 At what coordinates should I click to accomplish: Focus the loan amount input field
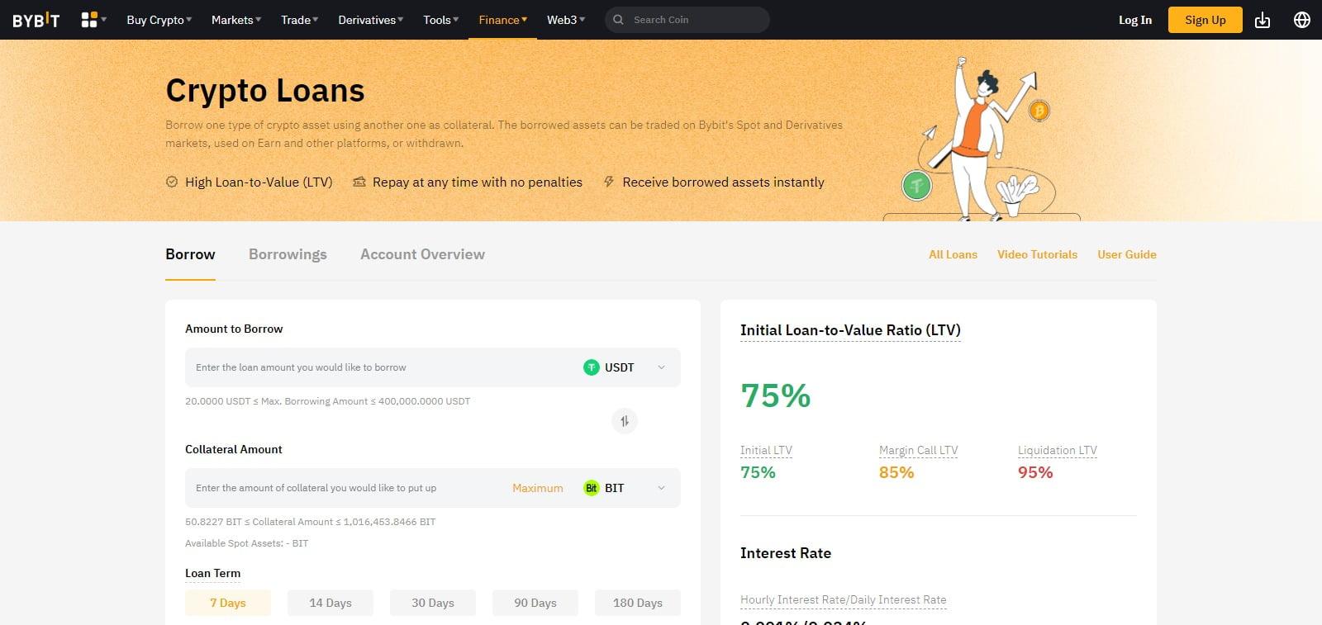(380, 367)
